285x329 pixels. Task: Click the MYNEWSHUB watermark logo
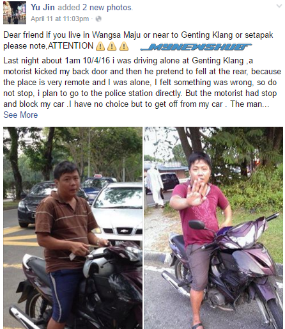[x=196, y=47]
